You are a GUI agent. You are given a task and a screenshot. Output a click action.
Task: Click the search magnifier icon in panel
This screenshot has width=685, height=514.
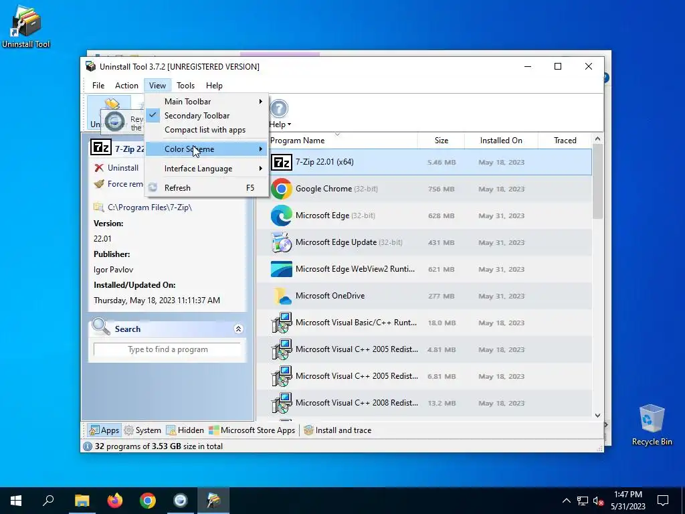(x=101, y=327)
